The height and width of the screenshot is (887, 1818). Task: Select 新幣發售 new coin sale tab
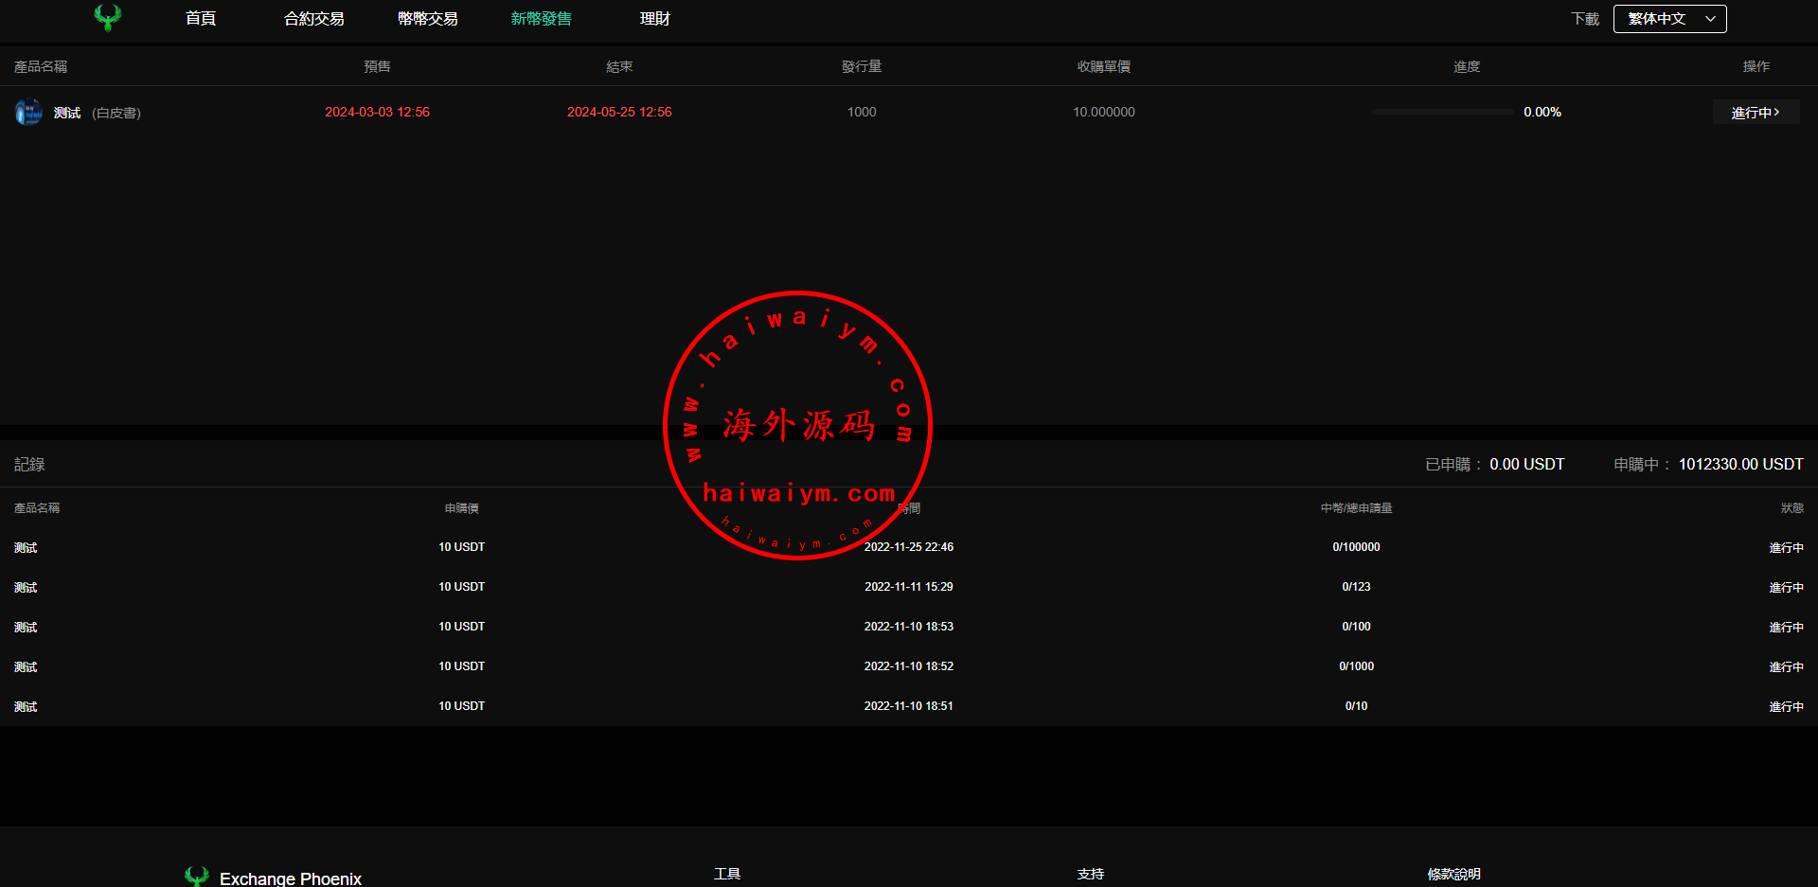(x=541, y=19)
